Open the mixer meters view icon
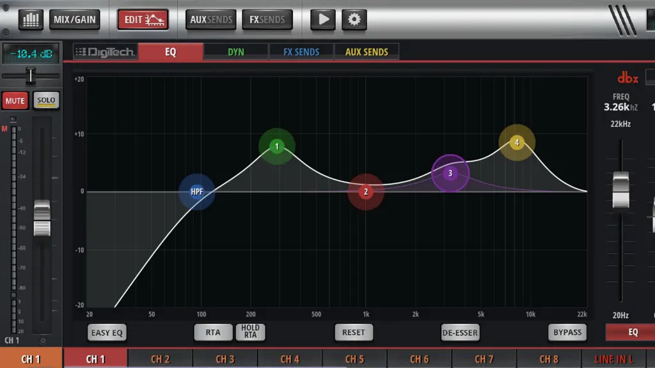This screenshot has height=368, width=655. point(31,20)
